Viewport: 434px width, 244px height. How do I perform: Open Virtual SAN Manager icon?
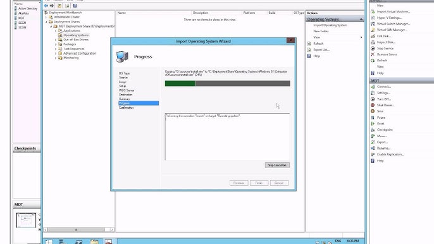(x=373, y=30)
